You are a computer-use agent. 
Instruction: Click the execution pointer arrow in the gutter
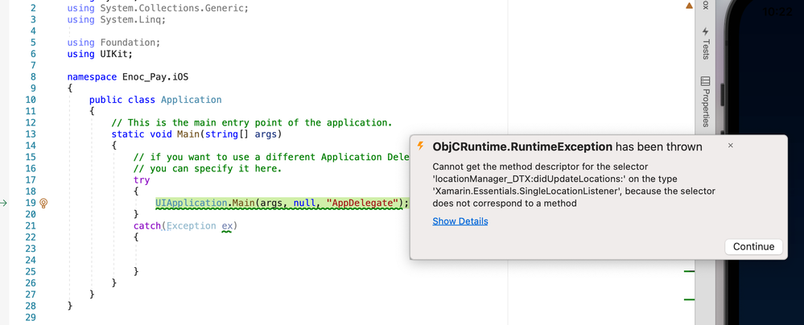click(x=5, y=204)
